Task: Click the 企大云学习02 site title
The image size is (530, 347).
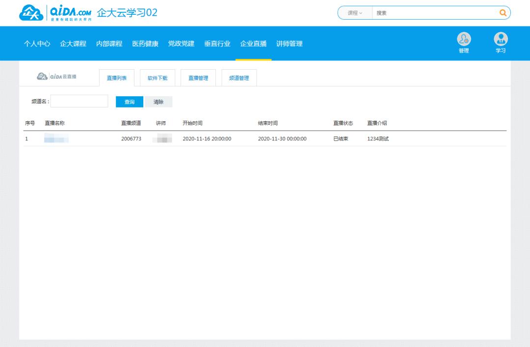Action: point(127,13)
